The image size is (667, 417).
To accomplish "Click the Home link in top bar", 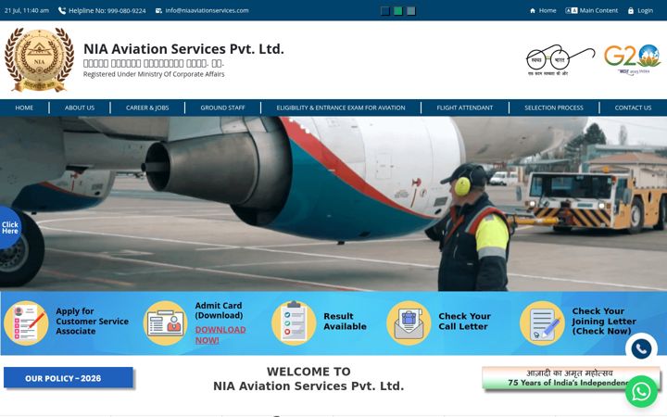I will [547, 10].
